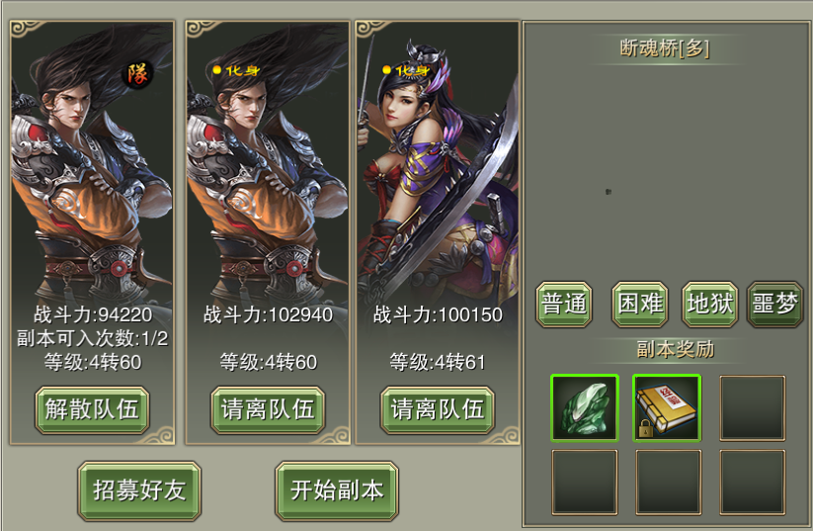Choose 普通 normal difficulty
813x531 pixels.
pyautogui.click(x=564, y=305)
